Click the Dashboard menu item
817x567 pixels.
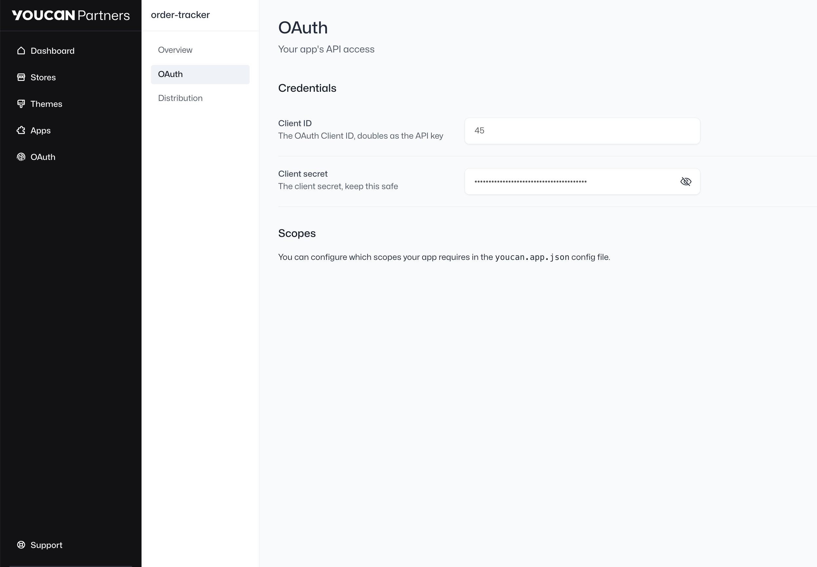(52, 51)
